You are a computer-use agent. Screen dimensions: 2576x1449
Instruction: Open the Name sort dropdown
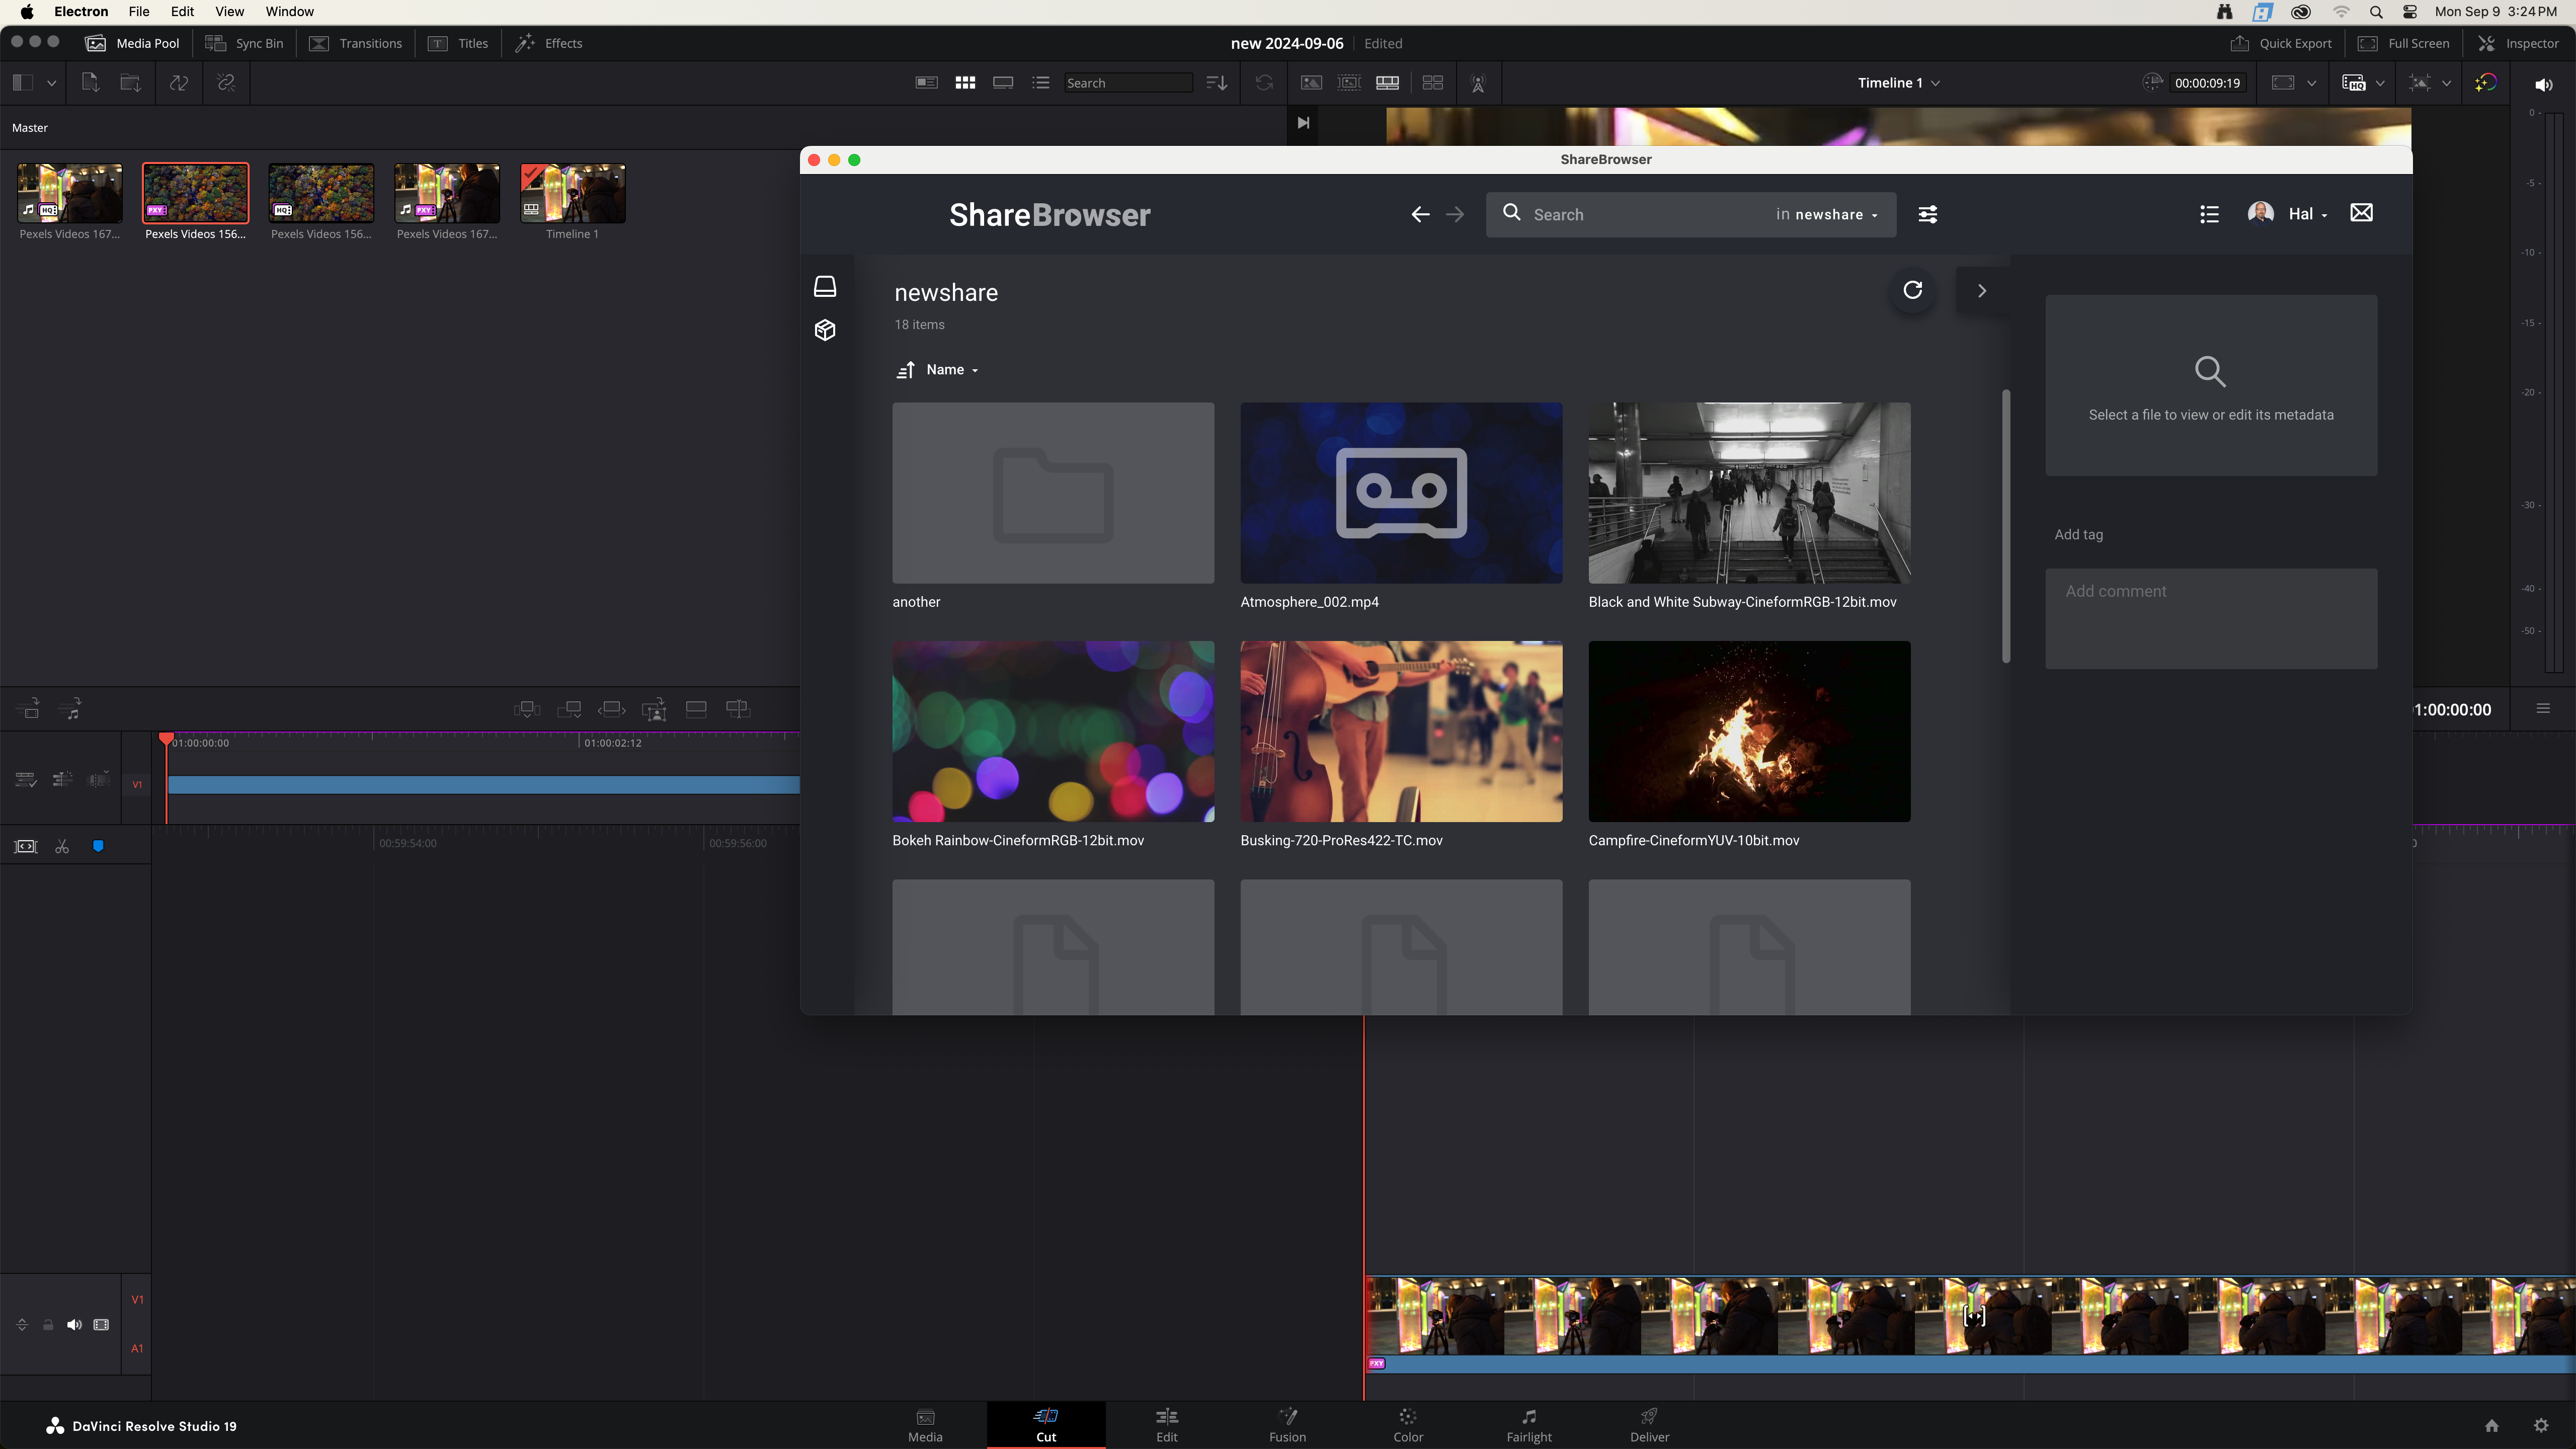[x=952, y=370]
